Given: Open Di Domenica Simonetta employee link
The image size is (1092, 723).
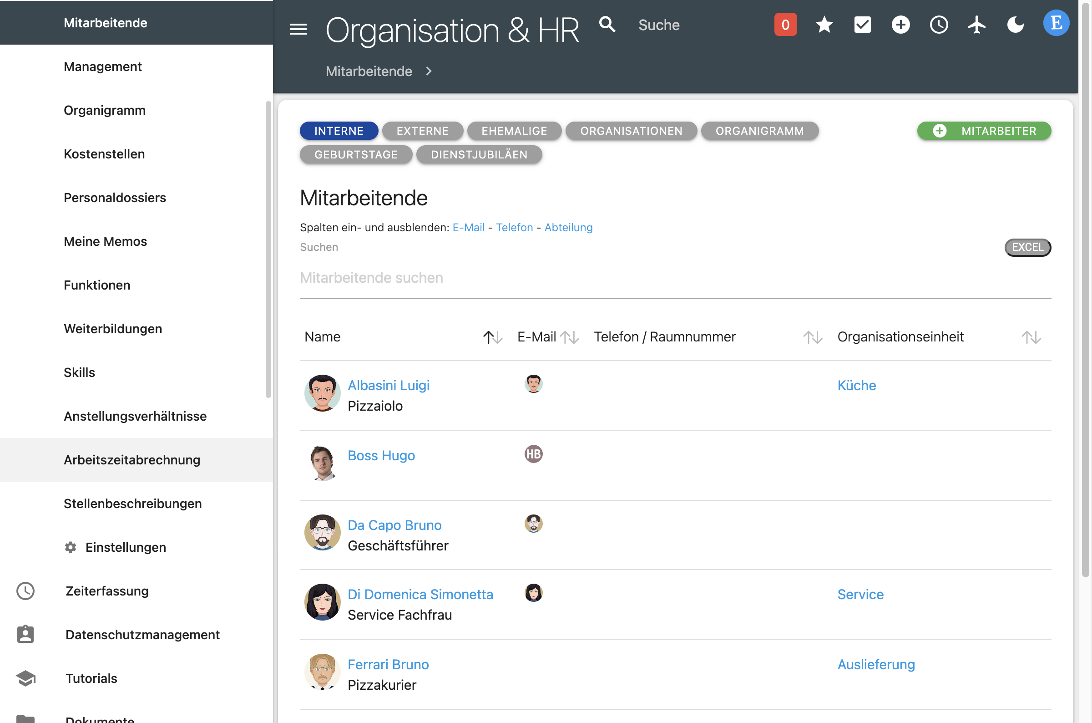Looking at the screenshot, I should [420, 594].
